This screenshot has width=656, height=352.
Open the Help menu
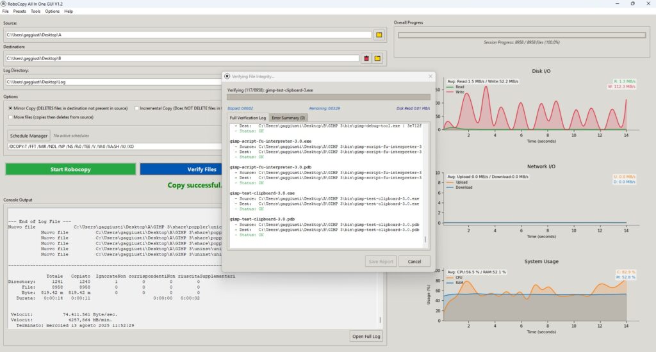pos(69,12)
